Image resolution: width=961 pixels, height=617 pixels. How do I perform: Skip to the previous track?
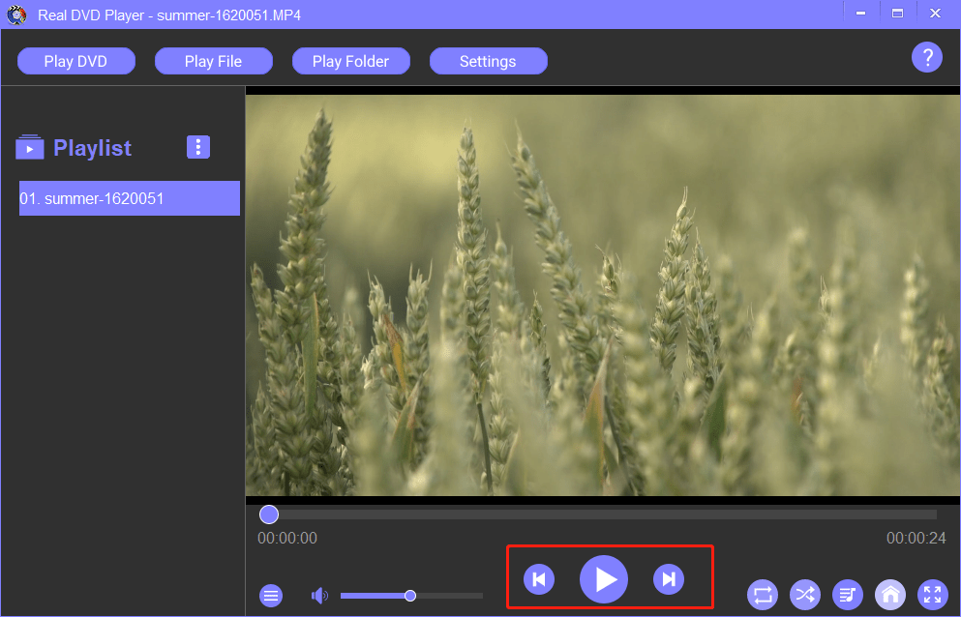click(539, 579)
